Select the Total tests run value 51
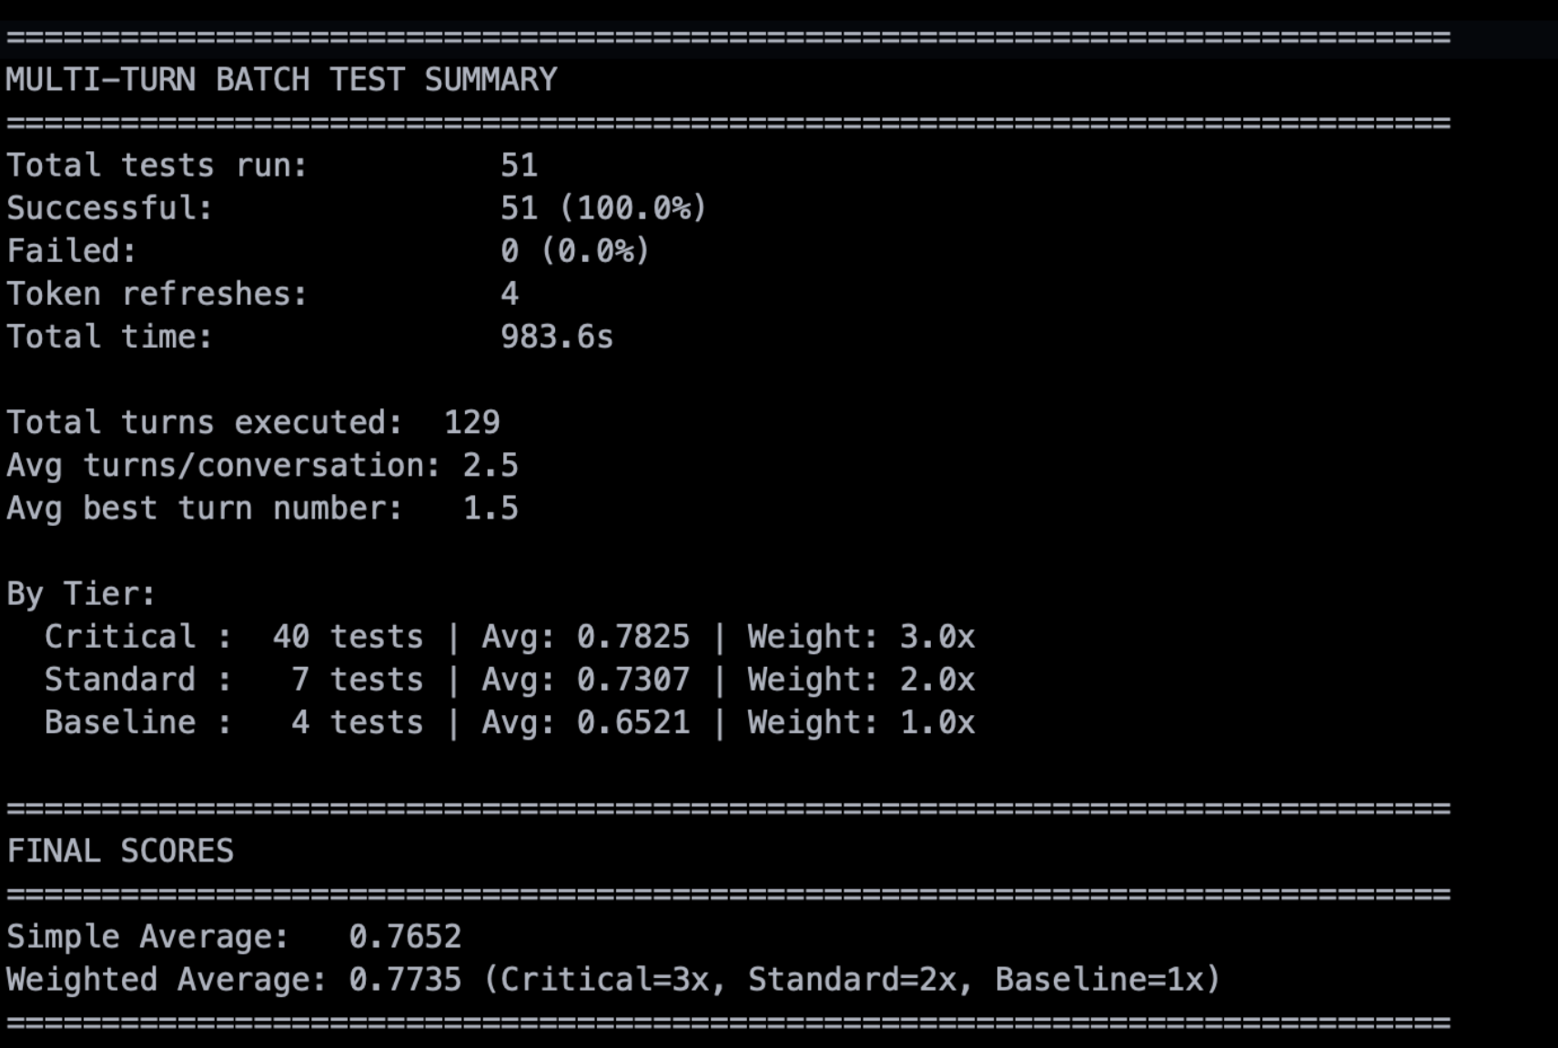This screenshot has height=1048, width=1558. pos(519,166)
